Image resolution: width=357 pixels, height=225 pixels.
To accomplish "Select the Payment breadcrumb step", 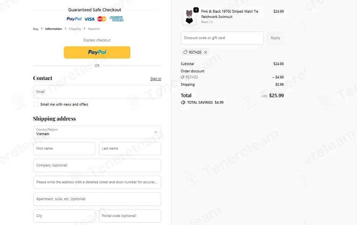I will click(94, 29).
